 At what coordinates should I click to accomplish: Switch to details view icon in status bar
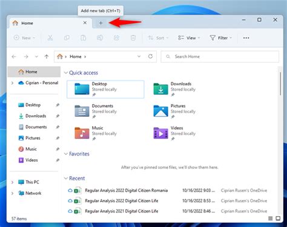(x=271, y=219)
